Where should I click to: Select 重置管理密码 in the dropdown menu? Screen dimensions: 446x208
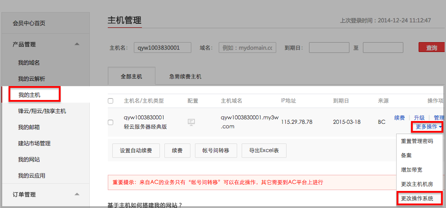[417, 141]
